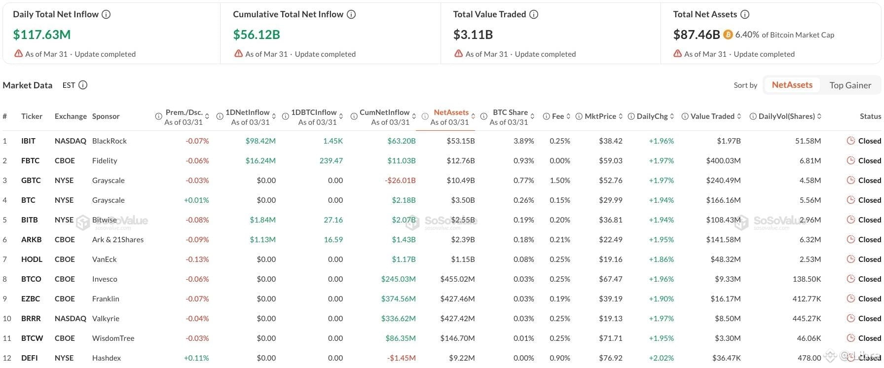The height and width of the screenshot is (368, 884).
Task: Open the IBIT ticker row
Action: point(28,141)
